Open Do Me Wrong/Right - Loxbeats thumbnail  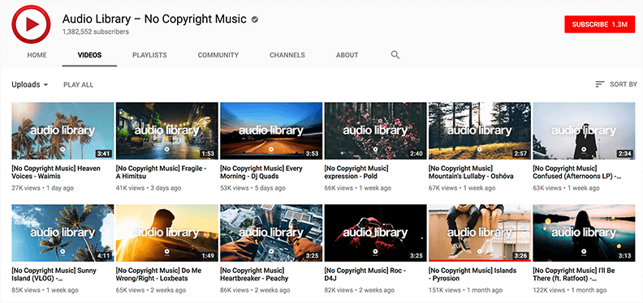click(x=167, y=233)
